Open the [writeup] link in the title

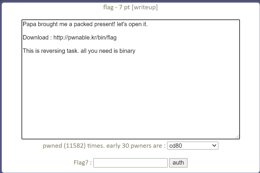click(145, 7)
